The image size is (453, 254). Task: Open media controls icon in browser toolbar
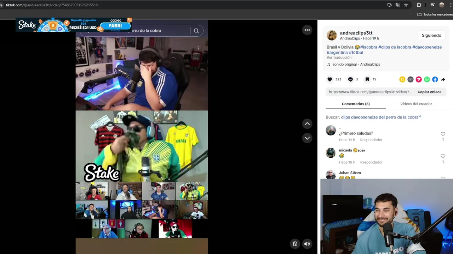pos(432,5)
